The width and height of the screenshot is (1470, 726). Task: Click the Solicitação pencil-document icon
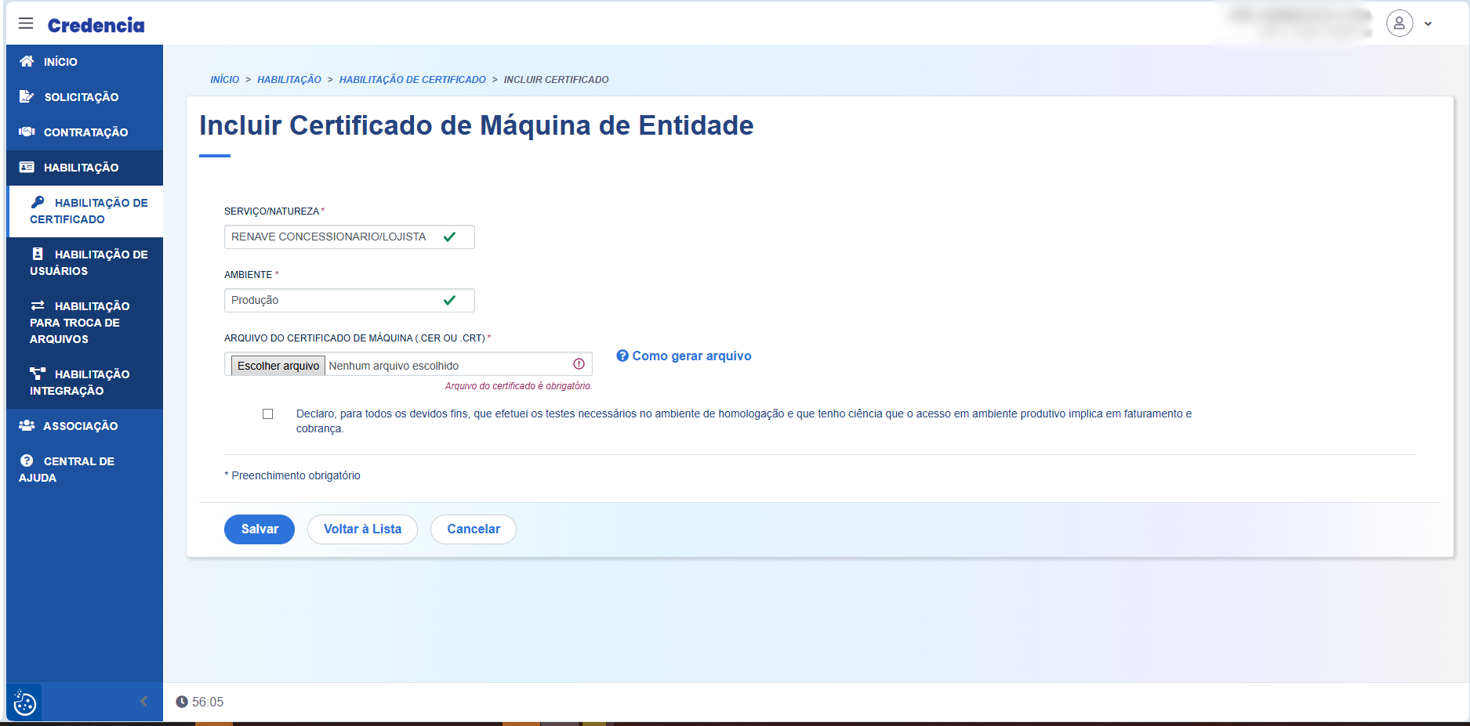(27, 96)
